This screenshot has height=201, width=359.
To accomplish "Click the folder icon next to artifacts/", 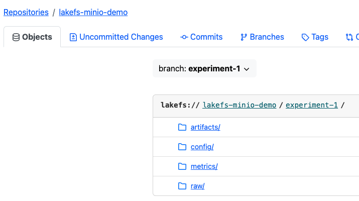I will [182, 127].
